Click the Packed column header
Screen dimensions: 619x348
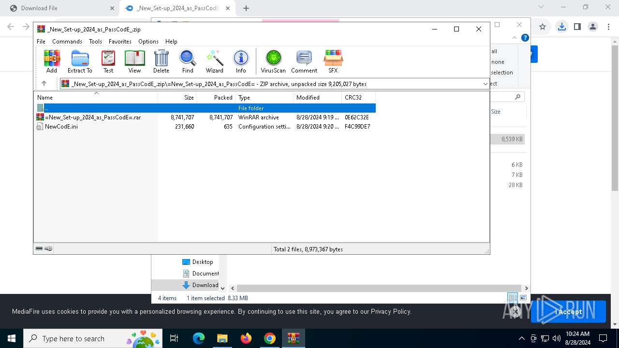pos(216,97)
